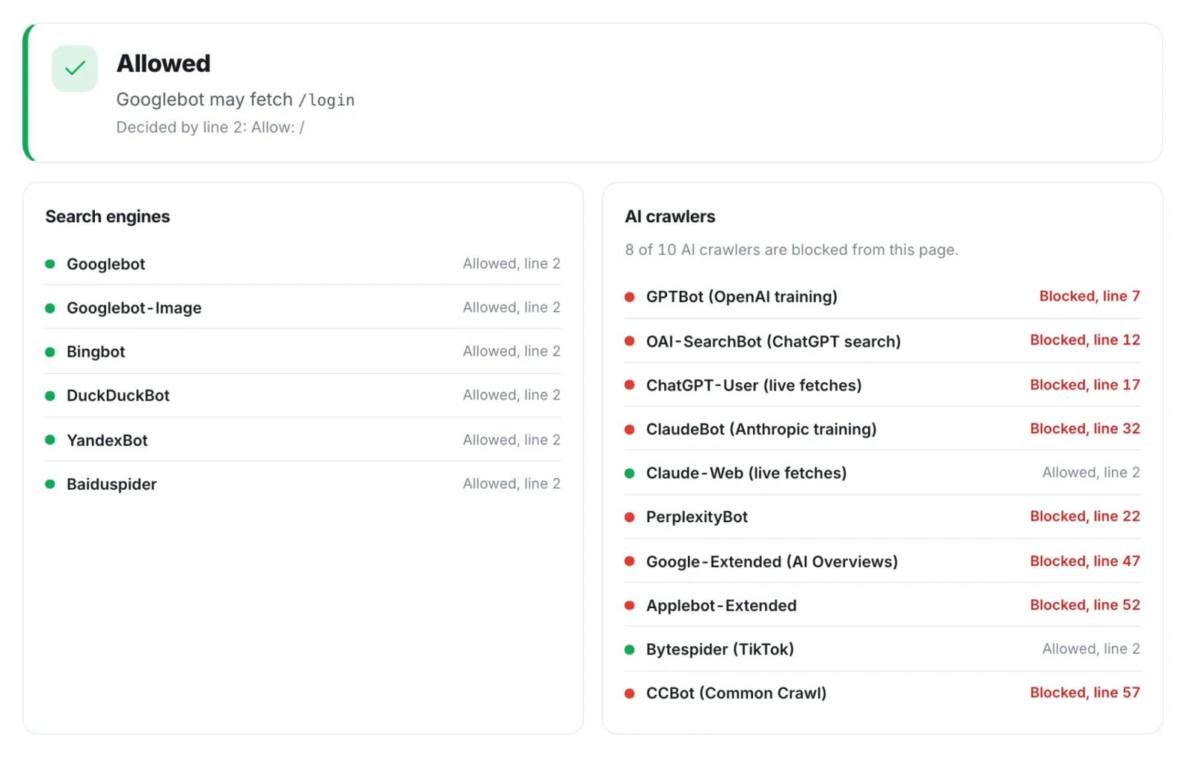Select the PerplexityBot label

click(697, 517)
